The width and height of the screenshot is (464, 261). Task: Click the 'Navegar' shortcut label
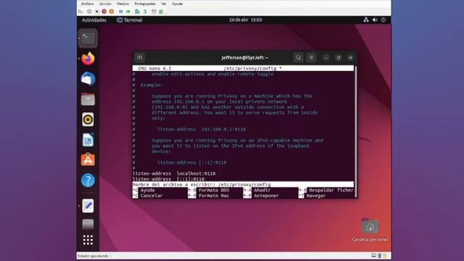pos(316,196)
